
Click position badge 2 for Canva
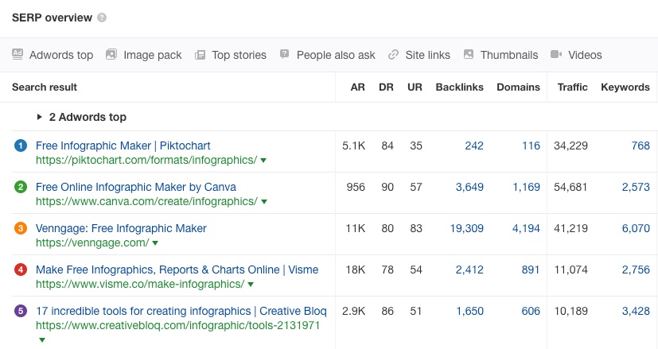21,187
